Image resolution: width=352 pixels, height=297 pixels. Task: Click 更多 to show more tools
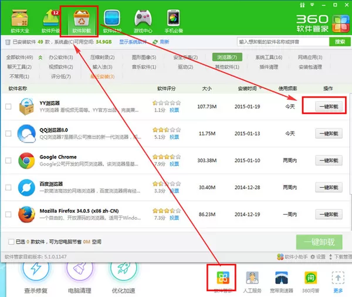(338, 282)
